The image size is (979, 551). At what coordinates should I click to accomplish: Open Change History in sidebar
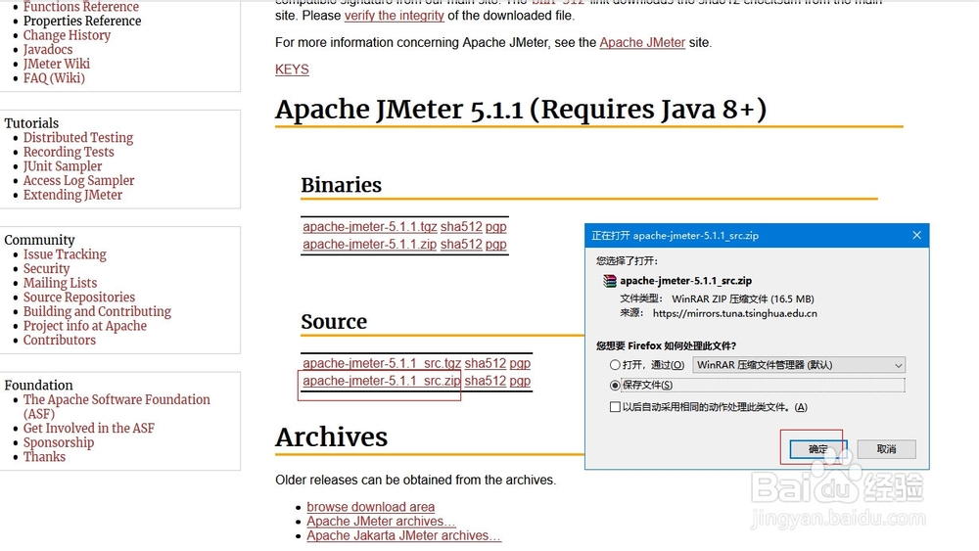tap(67, 35)
